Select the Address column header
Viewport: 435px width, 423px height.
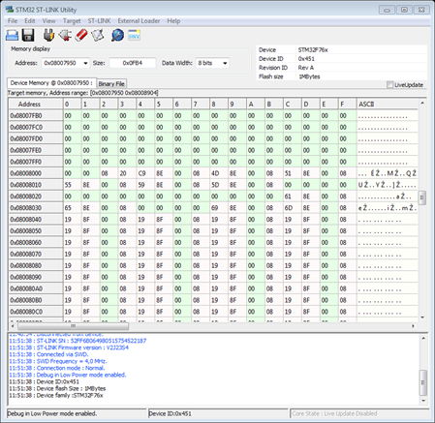pos(36,104)
